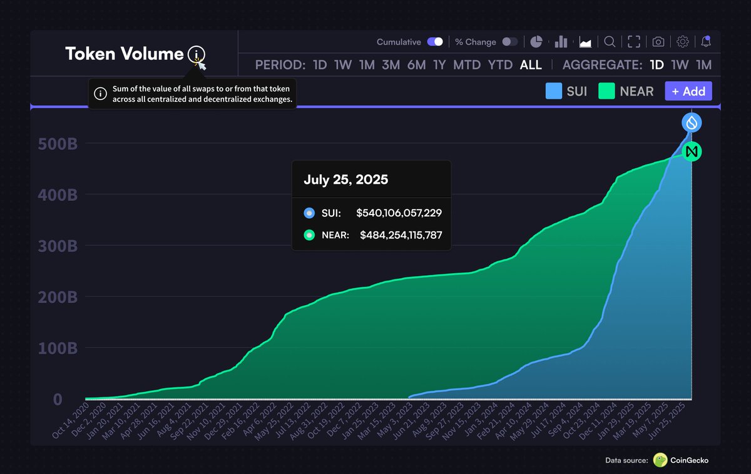Screen dimensions: 751x474
Task: Click the NEAR legend label
Action: pos(636,91)
